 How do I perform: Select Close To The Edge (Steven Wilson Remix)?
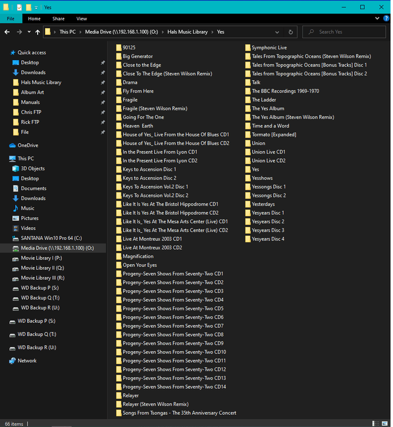click(x=167, y=74)
